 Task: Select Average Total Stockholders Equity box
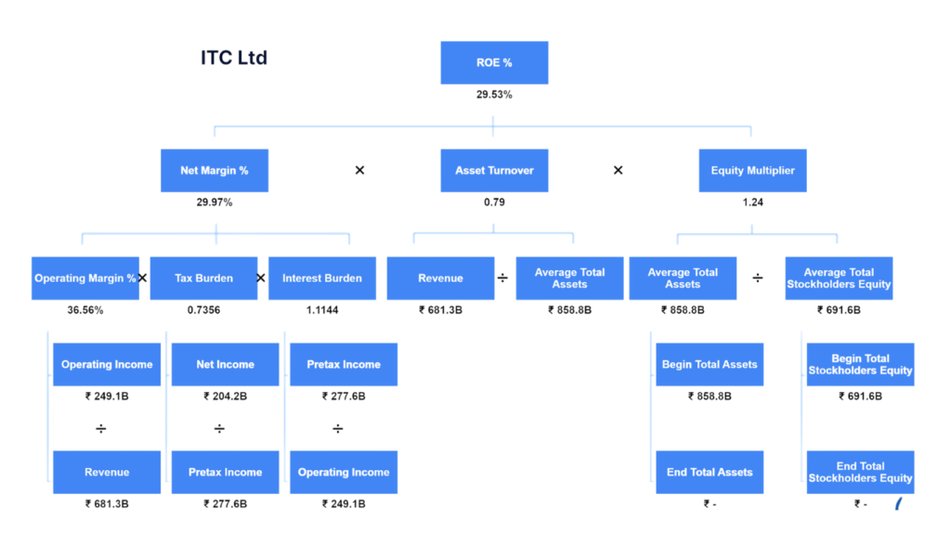tap(839, 278)
